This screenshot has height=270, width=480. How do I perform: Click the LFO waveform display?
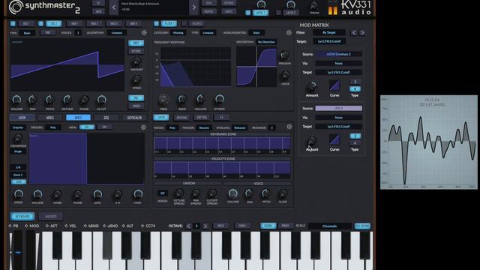click(87, 158)
